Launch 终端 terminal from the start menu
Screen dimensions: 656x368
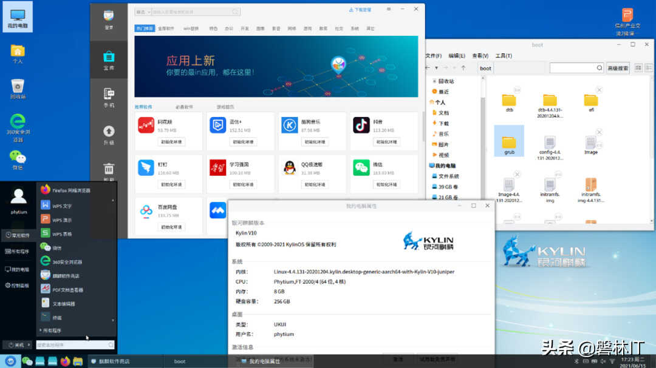[x=52, y=317]
